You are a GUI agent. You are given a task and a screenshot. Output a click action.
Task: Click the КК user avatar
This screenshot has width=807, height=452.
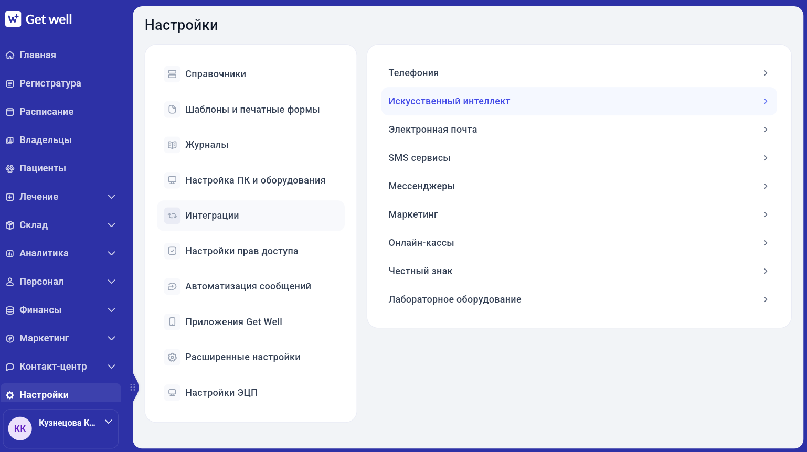point(20,428)
